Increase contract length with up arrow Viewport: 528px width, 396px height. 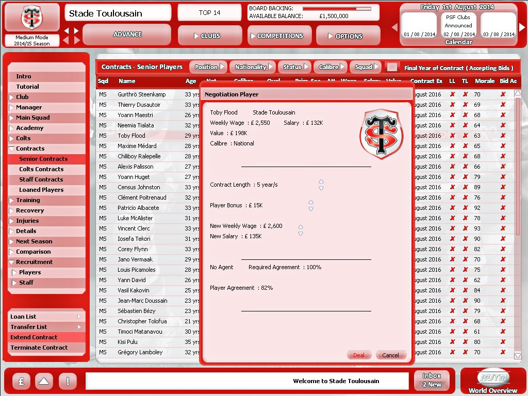pyautogui.click(x=321, y=181)
